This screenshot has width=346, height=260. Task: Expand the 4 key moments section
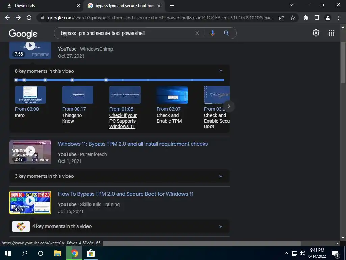tap(220, 226)
